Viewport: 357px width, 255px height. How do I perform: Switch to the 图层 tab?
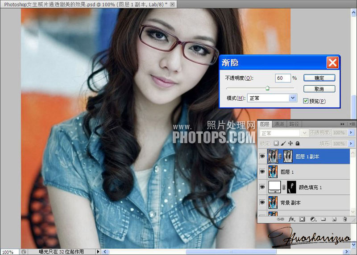click(265, 124)
